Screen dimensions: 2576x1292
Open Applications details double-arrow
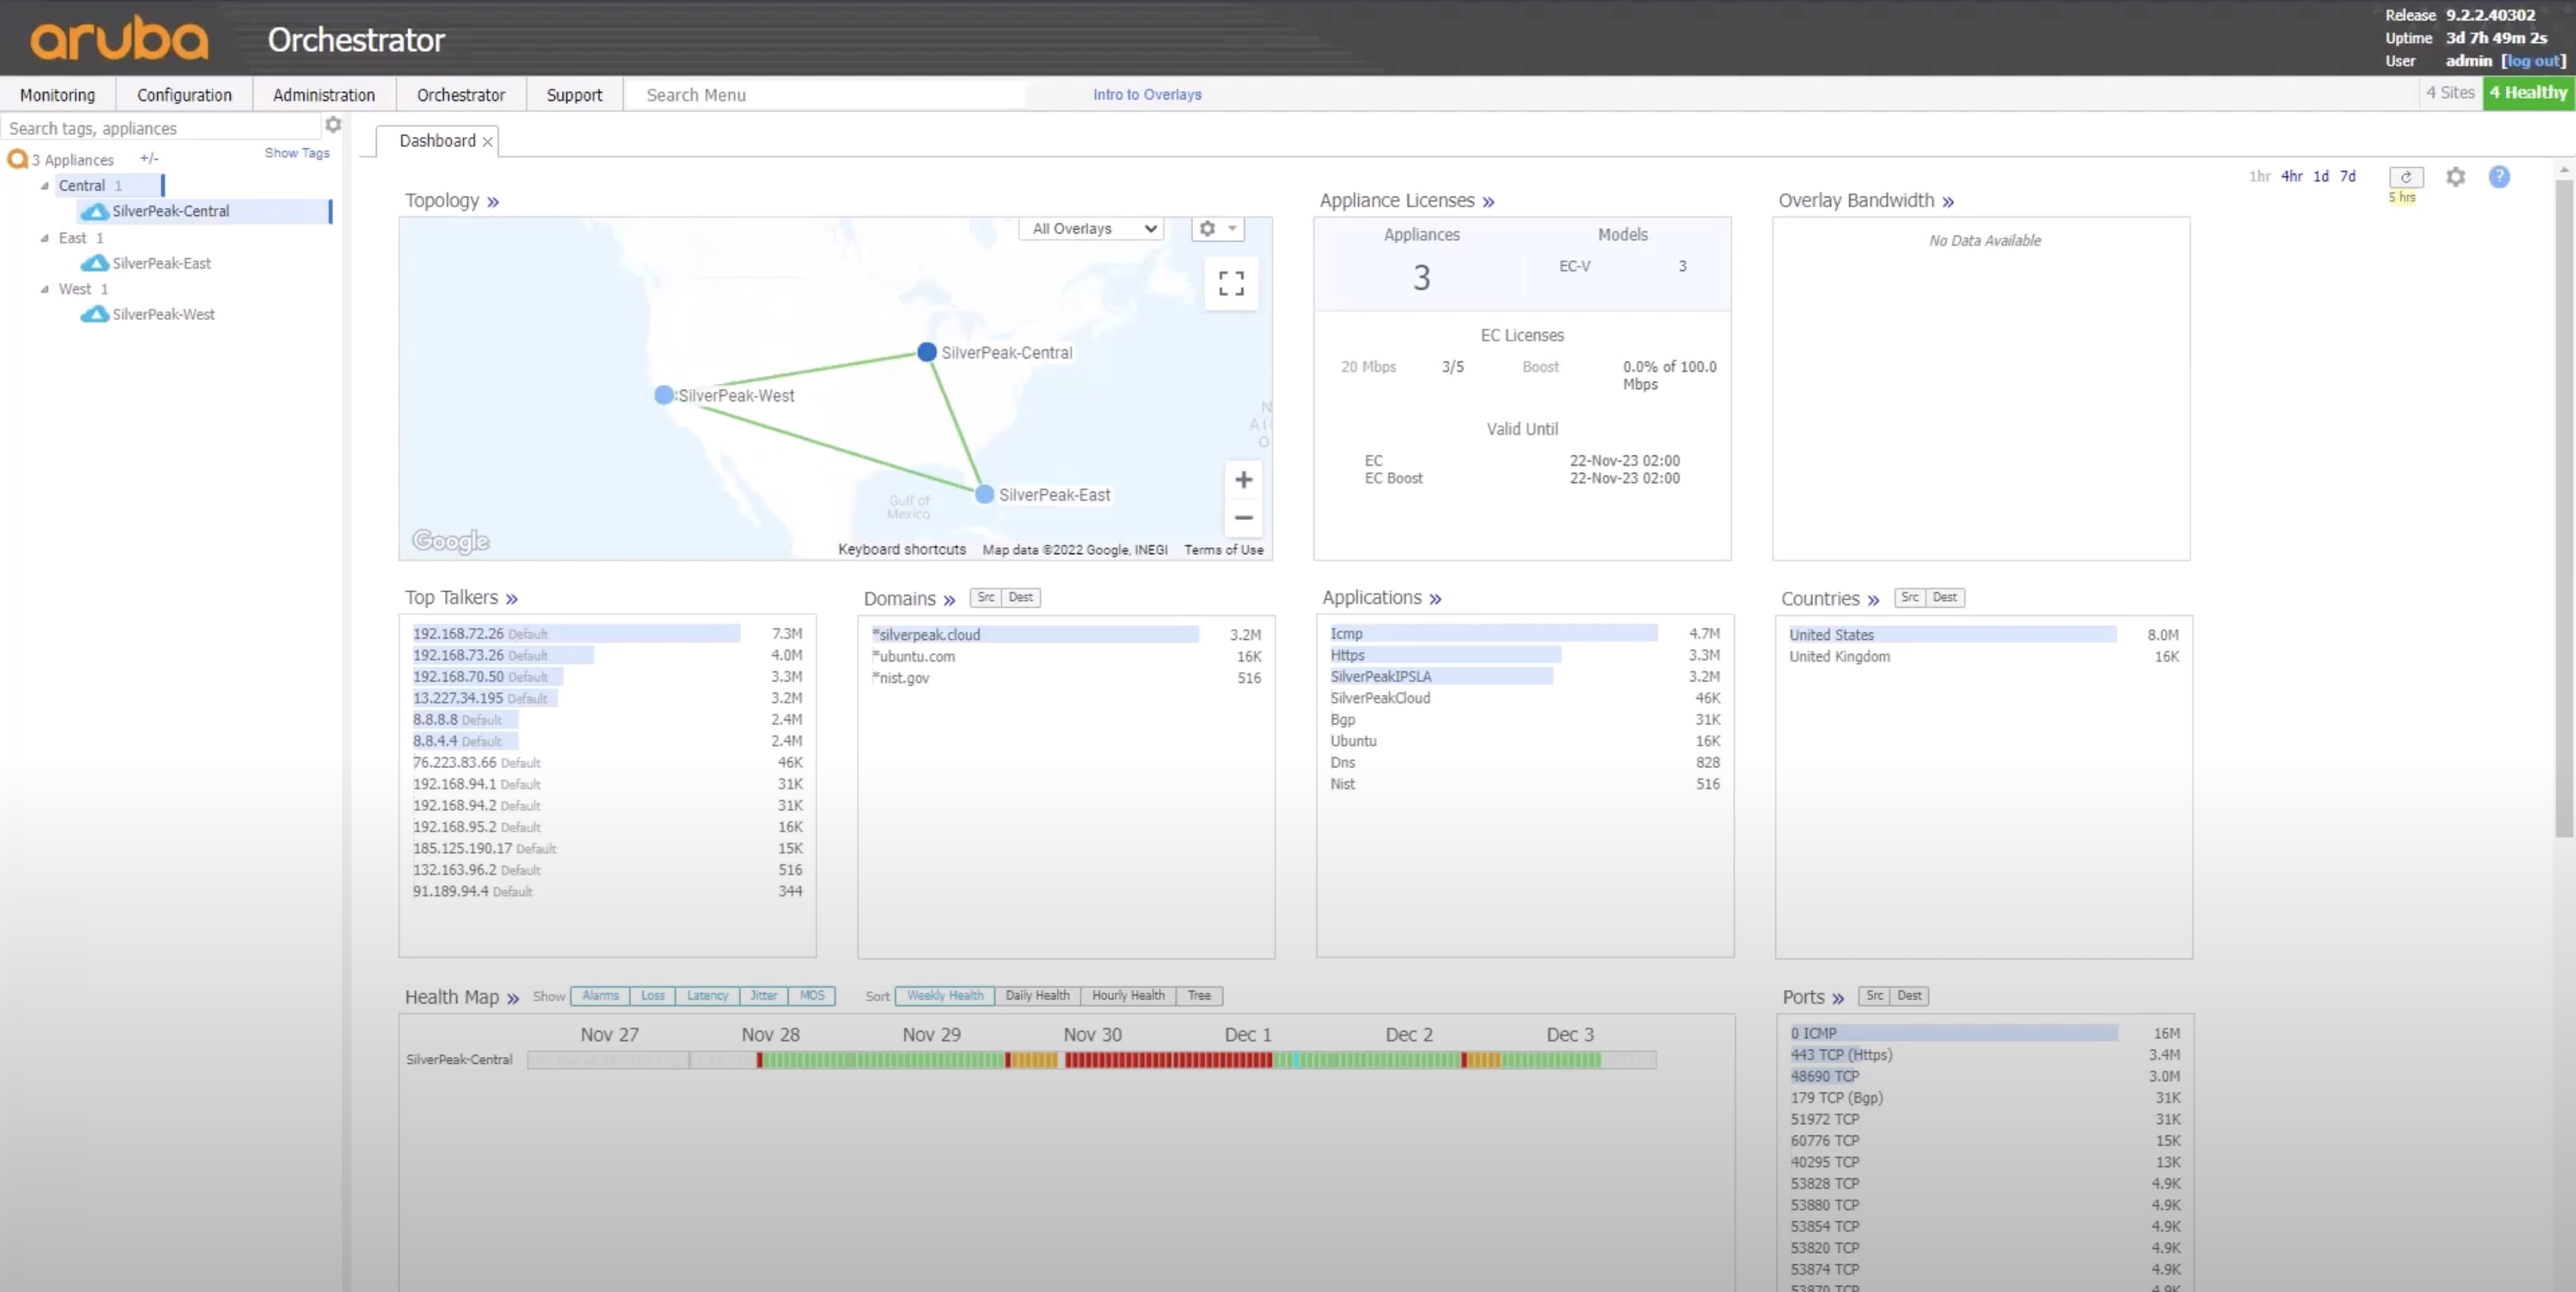tap(1435, 599)
